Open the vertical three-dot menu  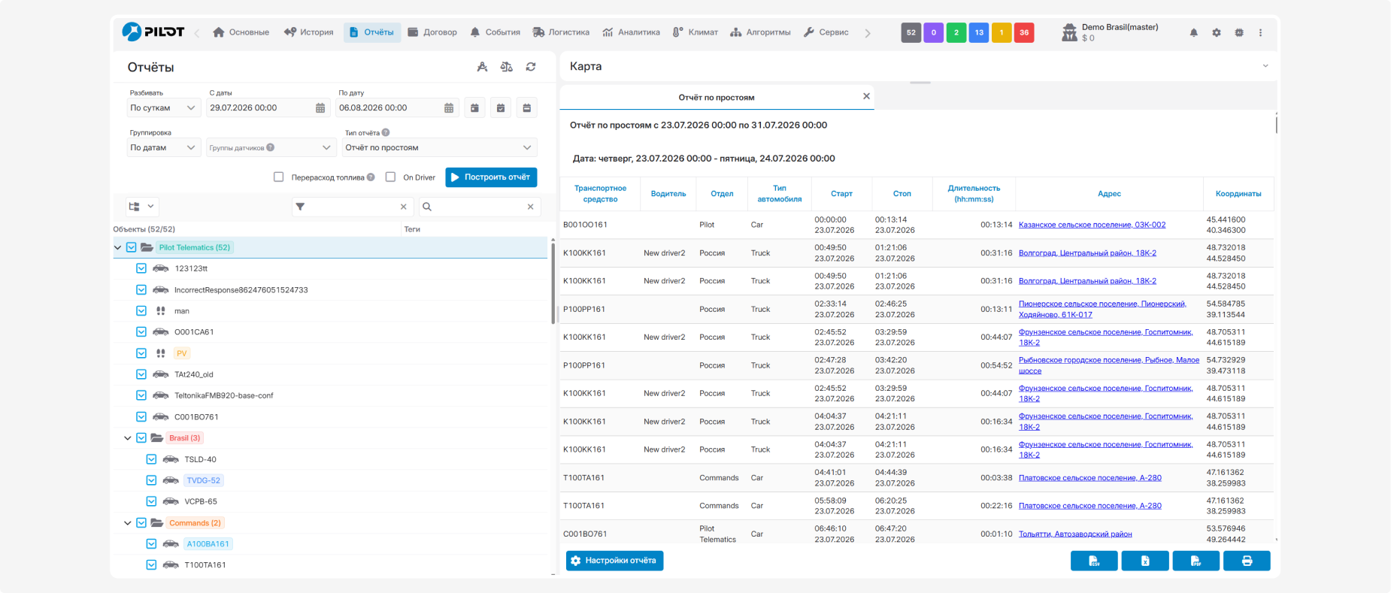pos(1261,32)
